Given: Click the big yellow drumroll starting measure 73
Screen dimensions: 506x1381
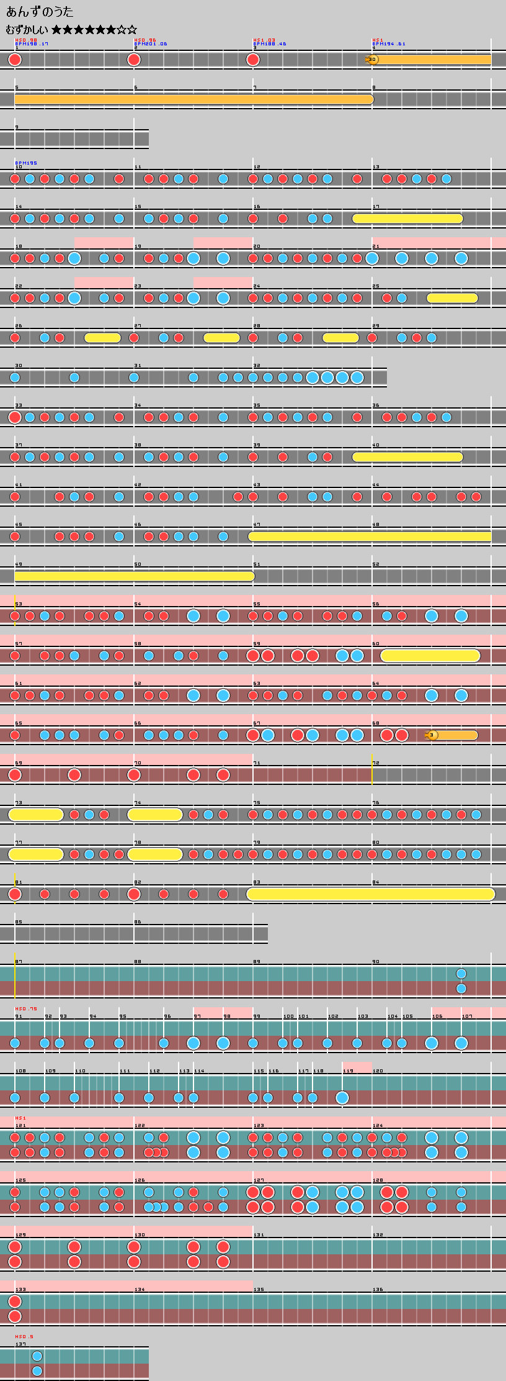Looking at the screenshot, I should pyautogui.click(x=36, y=815).
